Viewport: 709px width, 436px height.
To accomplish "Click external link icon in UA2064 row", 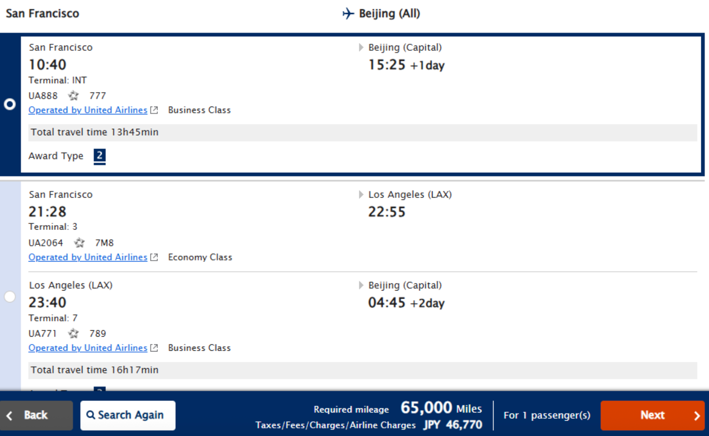I will tap(154, 257).
